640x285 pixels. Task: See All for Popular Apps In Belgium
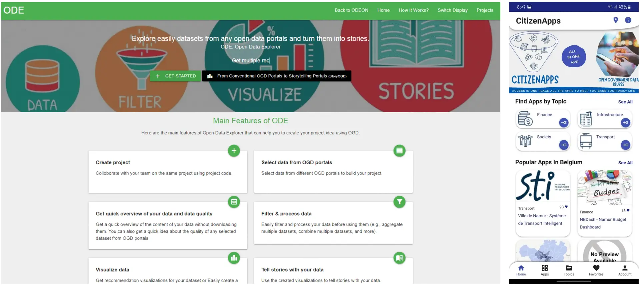click(x=625, y=163)
